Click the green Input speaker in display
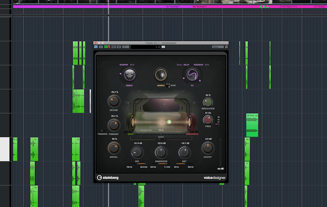This screenshot has width=327, height=207. tap(131, 122)
